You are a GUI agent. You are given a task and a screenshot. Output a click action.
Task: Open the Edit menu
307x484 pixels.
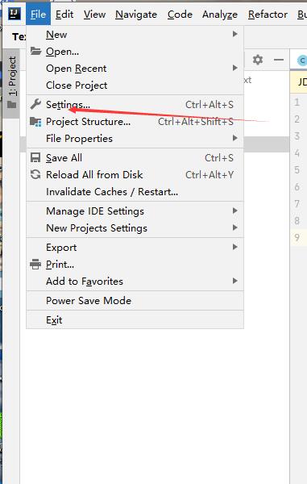(64, 15)
